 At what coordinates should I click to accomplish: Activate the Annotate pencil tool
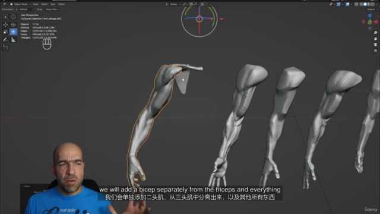tap(5, 40)
